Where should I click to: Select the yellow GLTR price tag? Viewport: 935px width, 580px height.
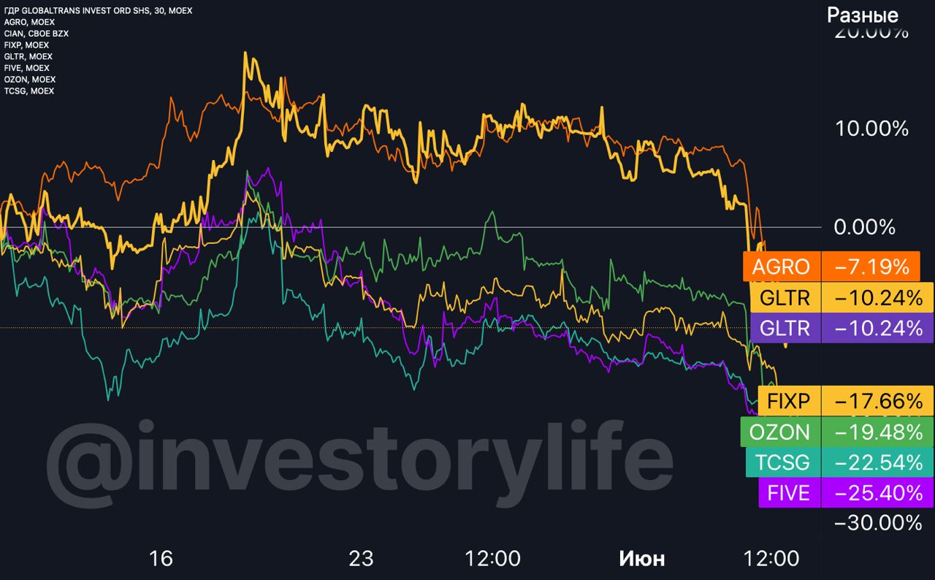tap(785, 297)
